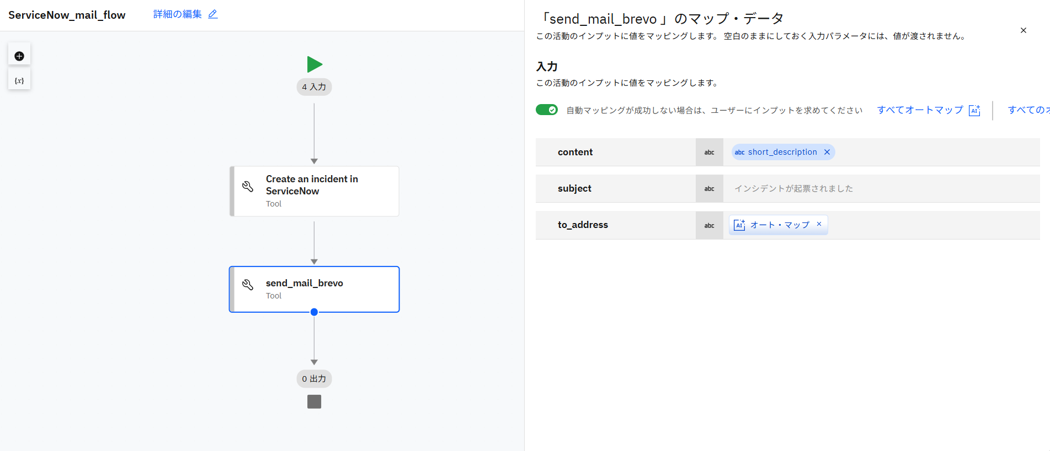Click the plus add-node icon
The width and height of the screenshot is (1050, 451).
[x=19, y=56]
